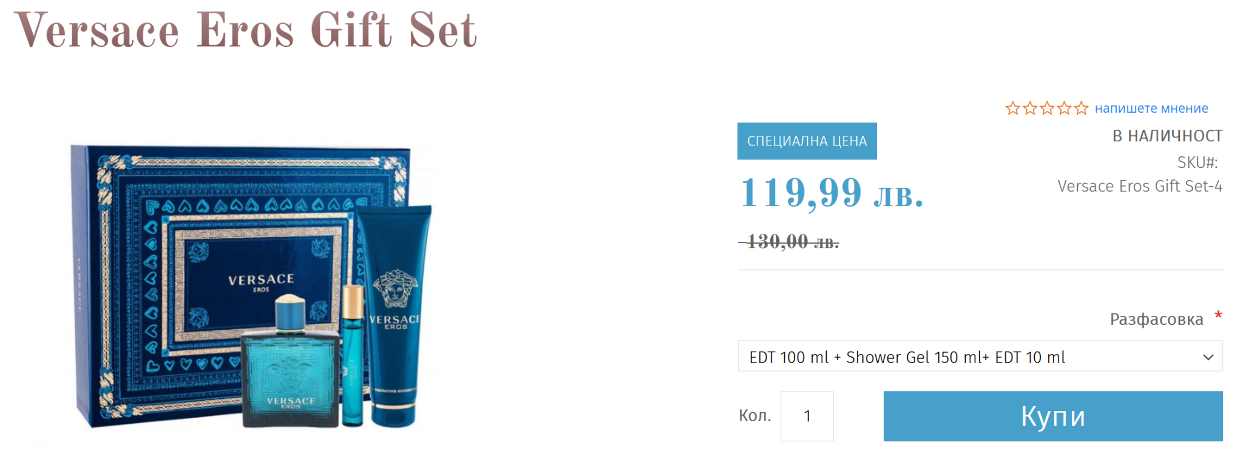Select the second rating star
Screen dimensions: 1243x474
pyautogui.click(x=1030, y=108)
